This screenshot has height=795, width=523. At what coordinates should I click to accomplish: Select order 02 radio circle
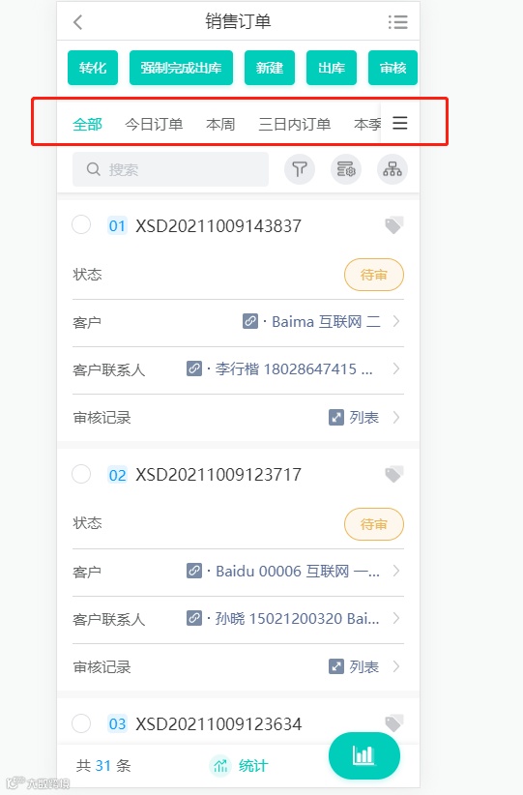click(x=81, y=474)
